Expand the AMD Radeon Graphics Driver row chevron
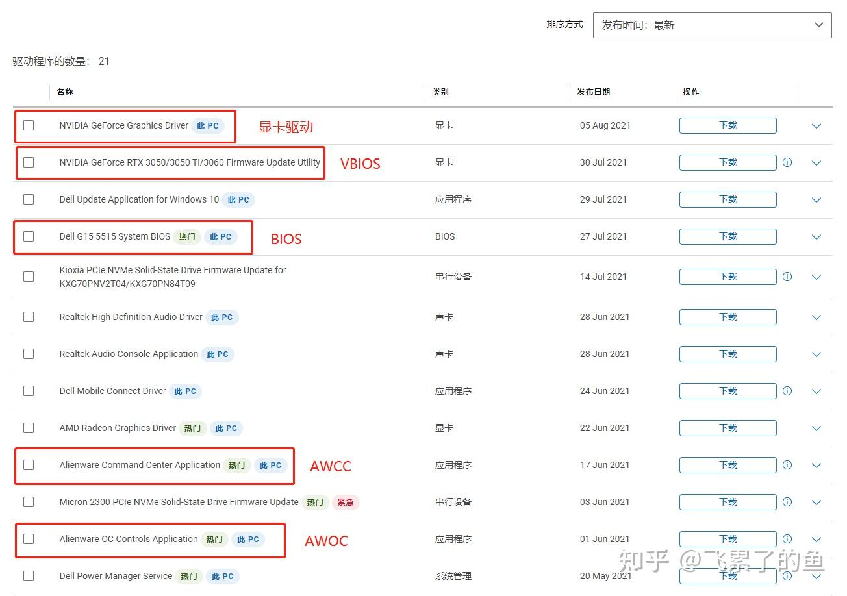This screenshot has height=596, width=847. (x=816, y=428)
